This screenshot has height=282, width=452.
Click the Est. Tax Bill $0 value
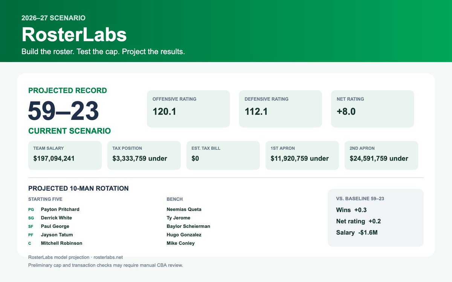(x=195, y=158)
